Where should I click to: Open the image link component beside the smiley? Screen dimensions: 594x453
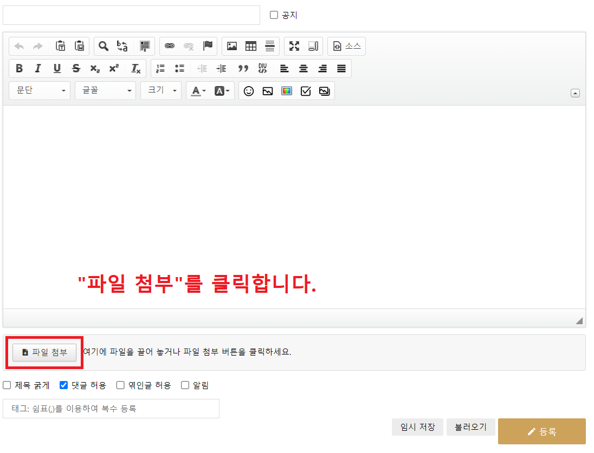(x=267, y=91)
